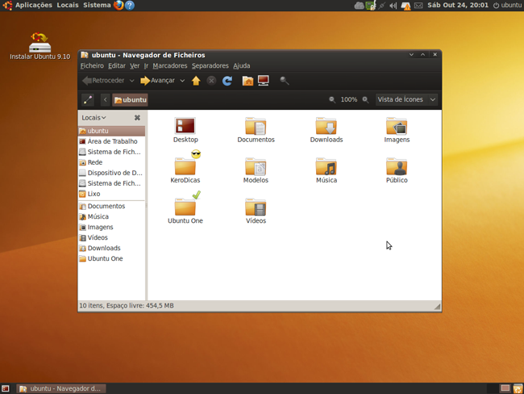Click the ubuntu path bar button

[x=131, y=100]
